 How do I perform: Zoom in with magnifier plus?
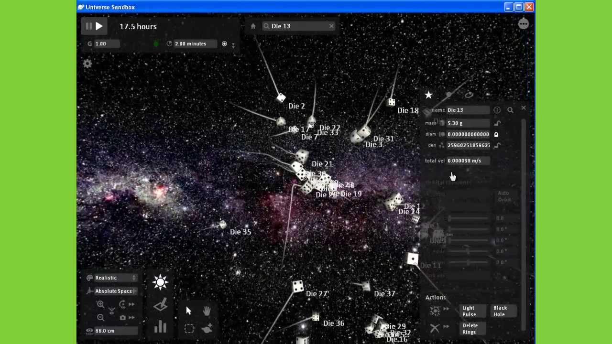pos(100,304)
